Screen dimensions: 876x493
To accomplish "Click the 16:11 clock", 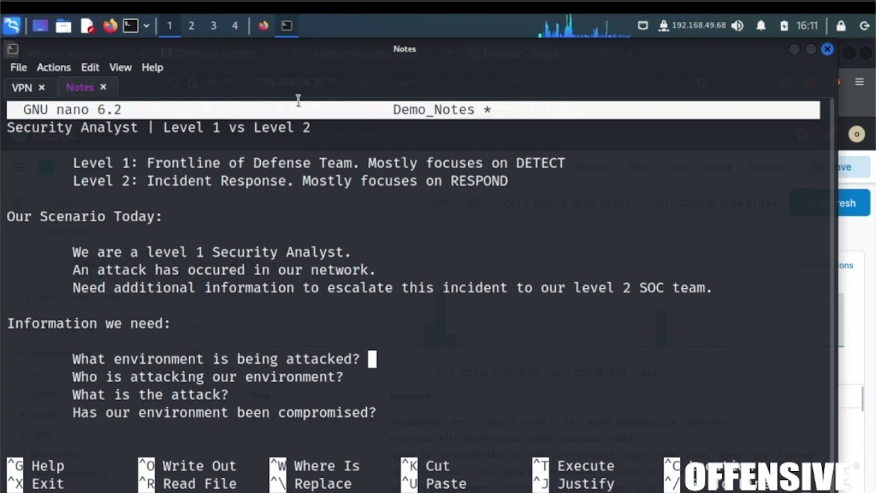I will 807,26.
